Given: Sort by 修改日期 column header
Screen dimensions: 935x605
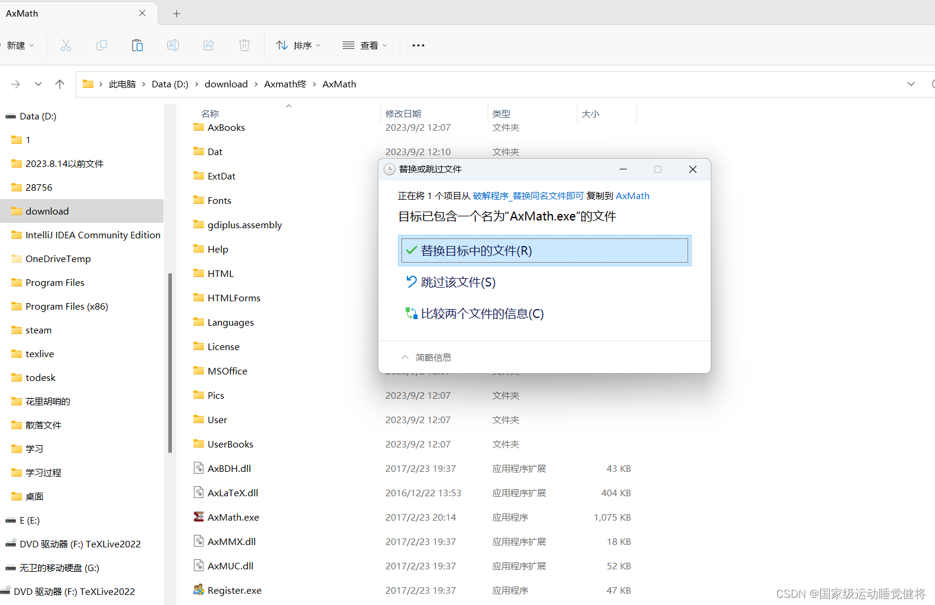Looking at the screenshot, I should point(403,114).
